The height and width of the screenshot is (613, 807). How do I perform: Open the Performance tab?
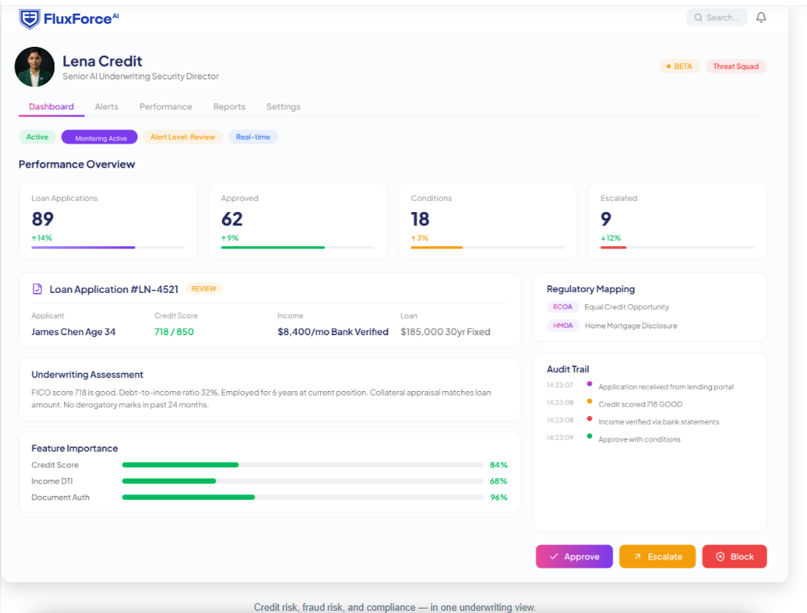(x=166, y=106)
